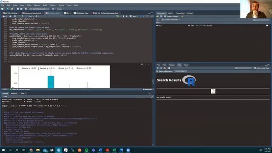Click the Help print icon
The width and height of the screenshot is (272, 153).
click(x=169, y=68)
